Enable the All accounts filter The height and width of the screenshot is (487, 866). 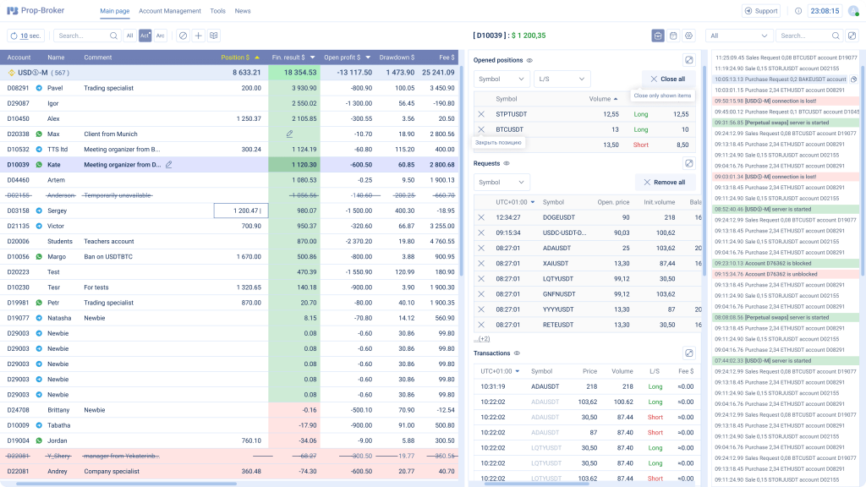[x=130, y=36]
